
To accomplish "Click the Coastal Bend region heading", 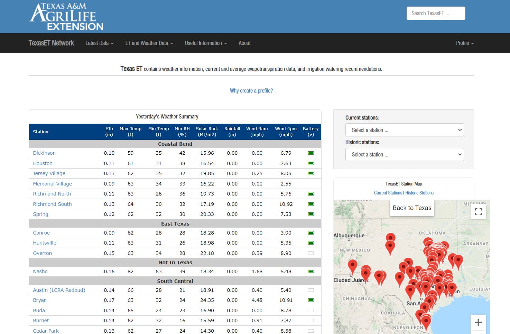I will 175,144.
